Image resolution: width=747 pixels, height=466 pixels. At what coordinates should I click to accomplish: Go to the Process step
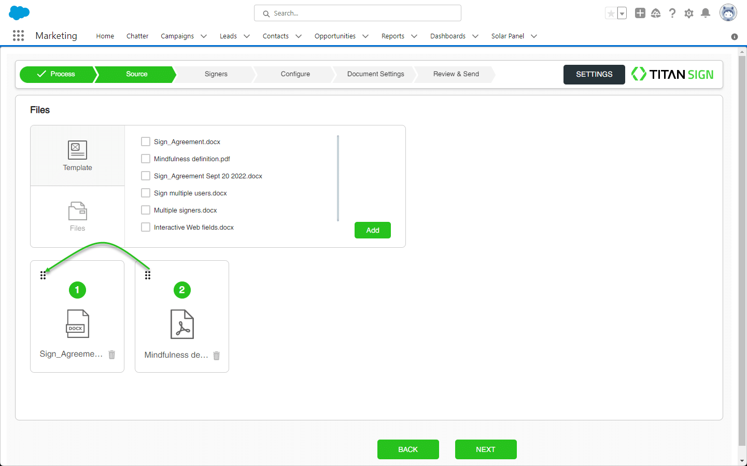click(x=57, y=74)
